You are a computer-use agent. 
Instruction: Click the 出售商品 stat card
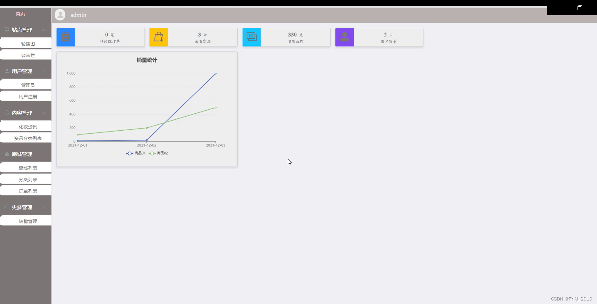click(x=193, y=37)
